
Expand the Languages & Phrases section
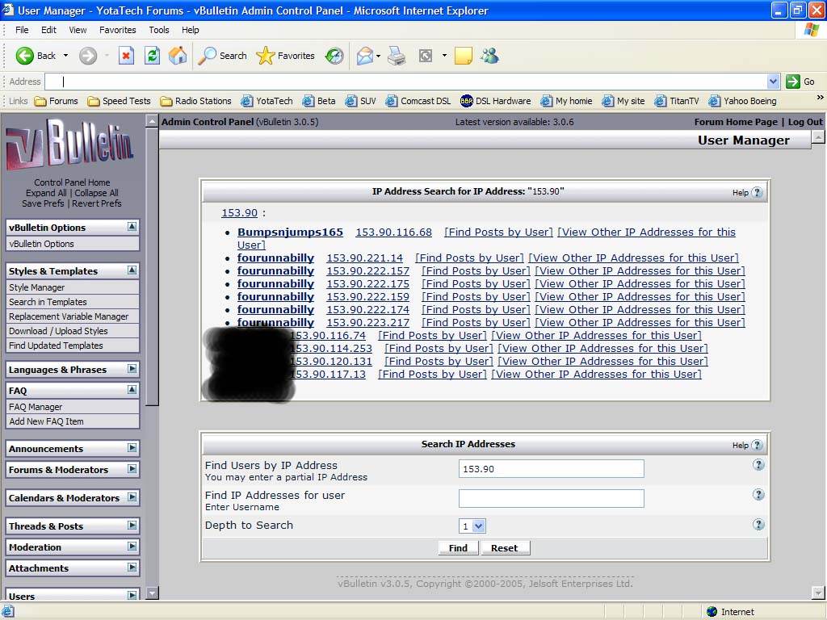click(132, 368)
